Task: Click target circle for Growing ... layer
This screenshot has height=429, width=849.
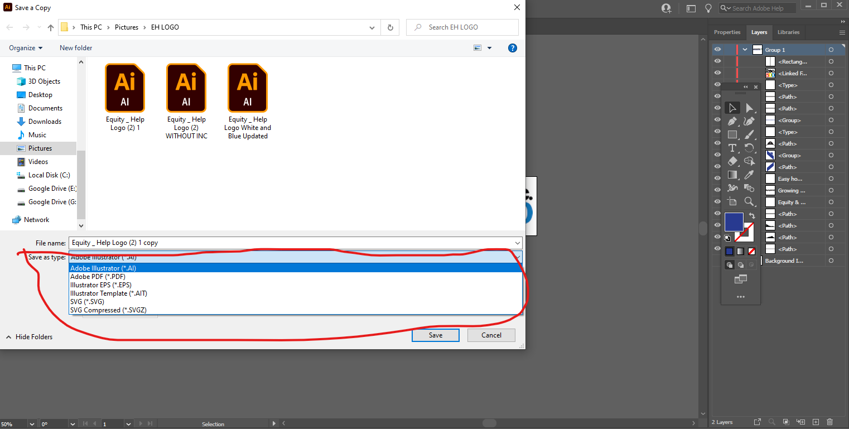Action: pos(831,190)
